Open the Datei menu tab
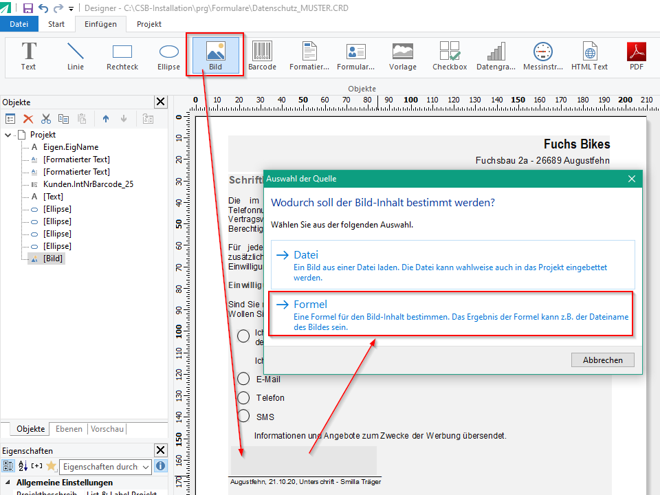This screenshot has width=660, height=495. tap(19, 24)
